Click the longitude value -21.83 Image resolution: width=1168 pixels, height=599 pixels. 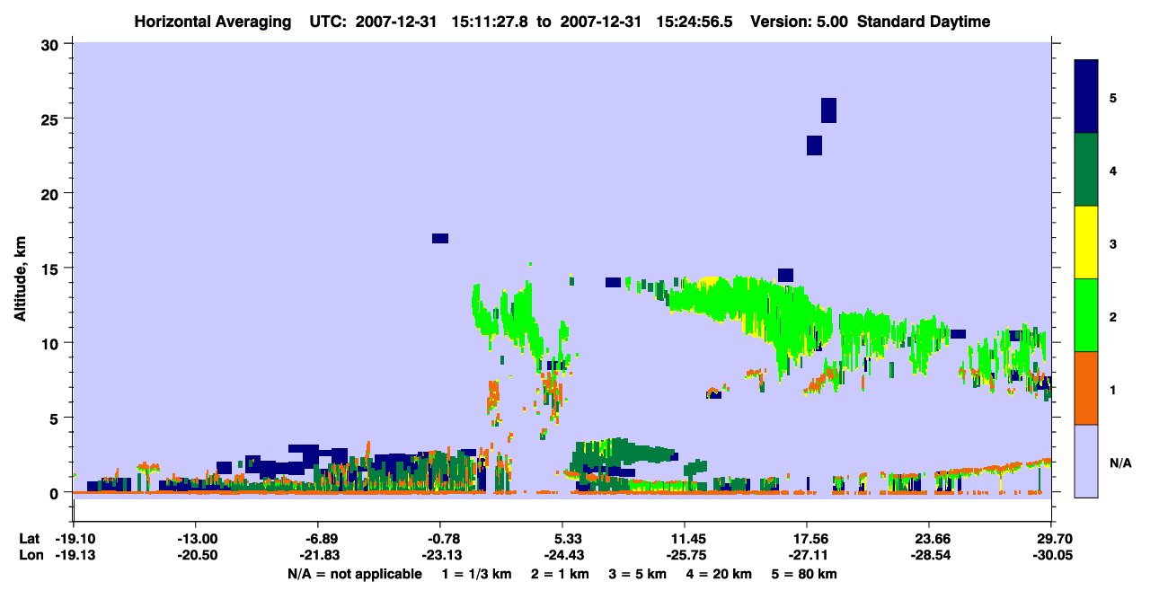[318, 555]
